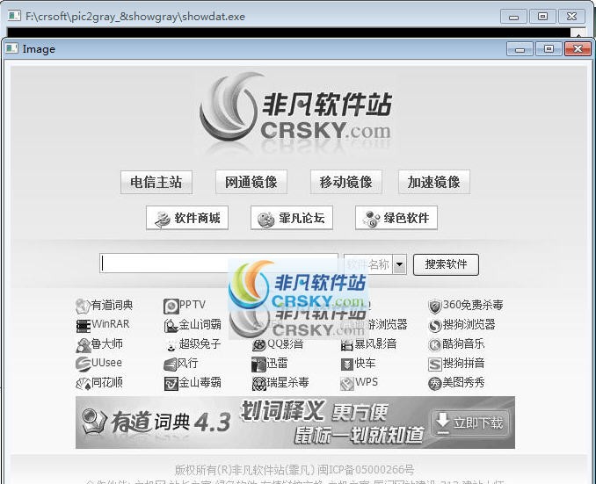
Task: Click the 加速镜像 mirror button
Action: coord(434,182)
